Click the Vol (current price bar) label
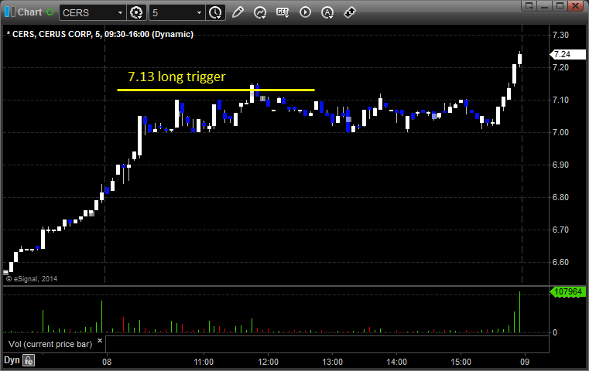 [x=50, y=344]
